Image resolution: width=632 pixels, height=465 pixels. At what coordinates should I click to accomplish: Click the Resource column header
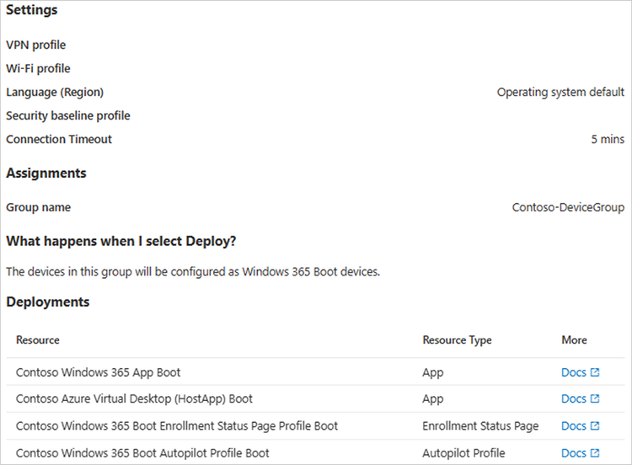pos(38,340)
